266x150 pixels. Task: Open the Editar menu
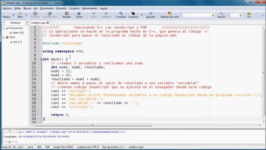[x=17, y=8]
